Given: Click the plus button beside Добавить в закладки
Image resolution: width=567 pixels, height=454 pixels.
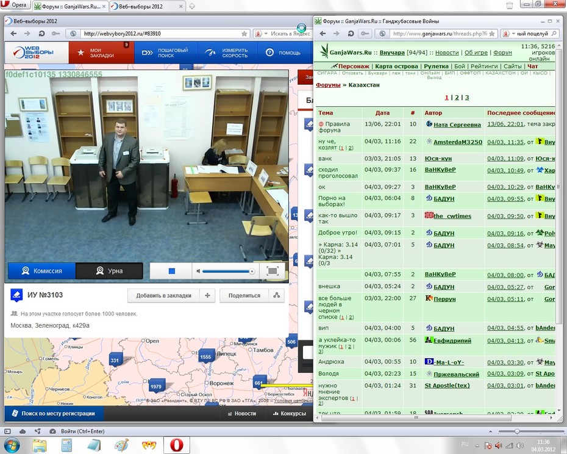Looking at the screenshot, I should pos(207,295).
